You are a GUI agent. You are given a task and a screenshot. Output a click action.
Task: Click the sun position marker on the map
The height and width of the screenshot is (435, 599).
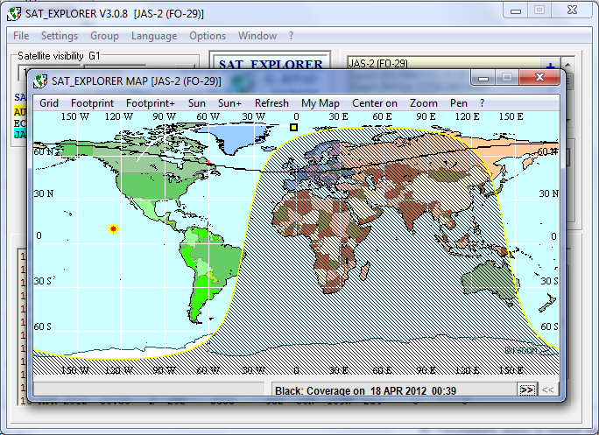click(x=113, y=228)
